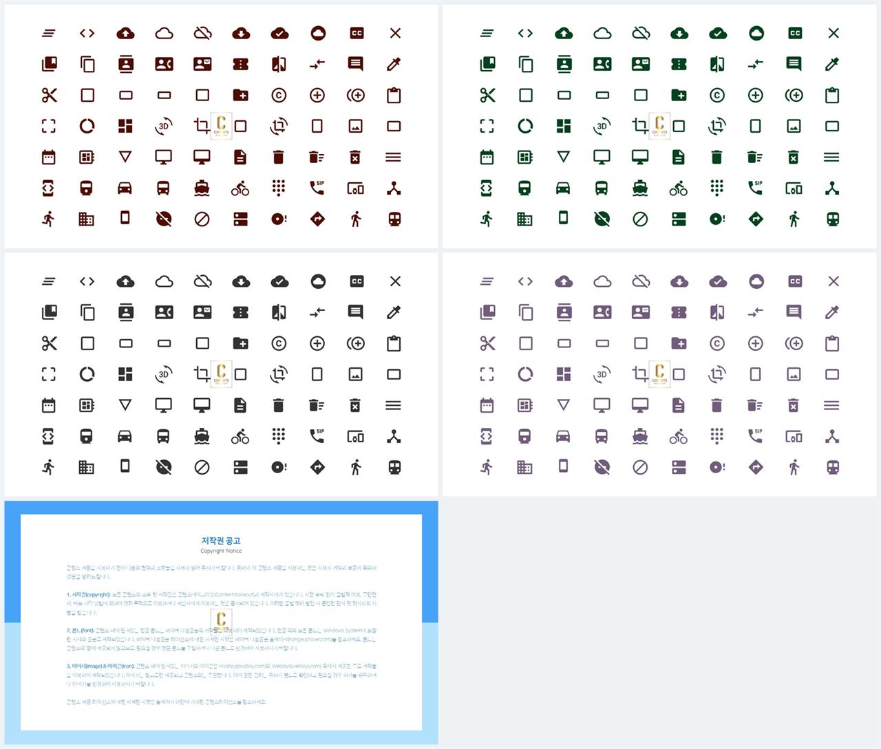
Task: Select the maroon calendar date icon
Action: (49, 157)
